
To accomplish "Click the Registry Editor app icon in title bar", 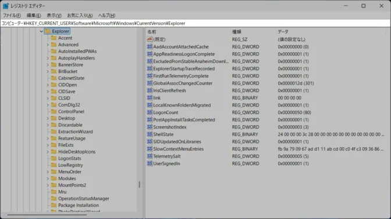I will 5,6.
